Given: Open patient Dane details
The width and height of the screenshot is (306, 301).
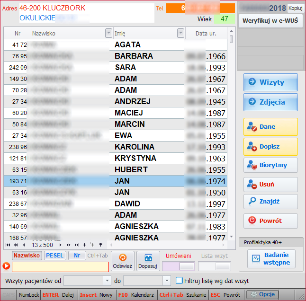Looking at the screenshot, I should 270,127.
